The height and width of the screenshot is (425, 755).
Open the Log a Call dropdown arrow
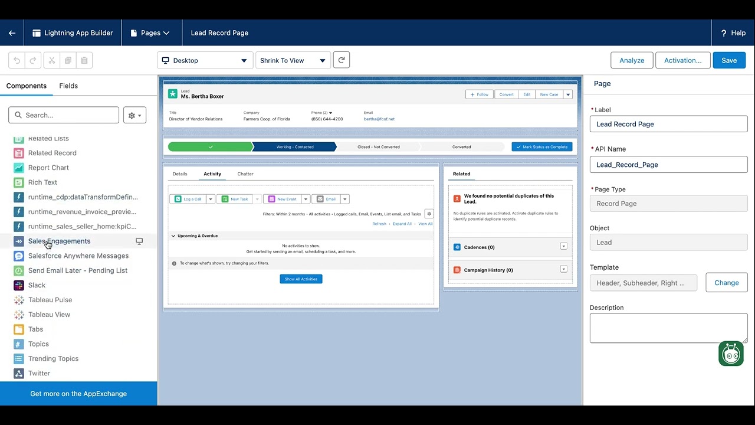point(210,199)
